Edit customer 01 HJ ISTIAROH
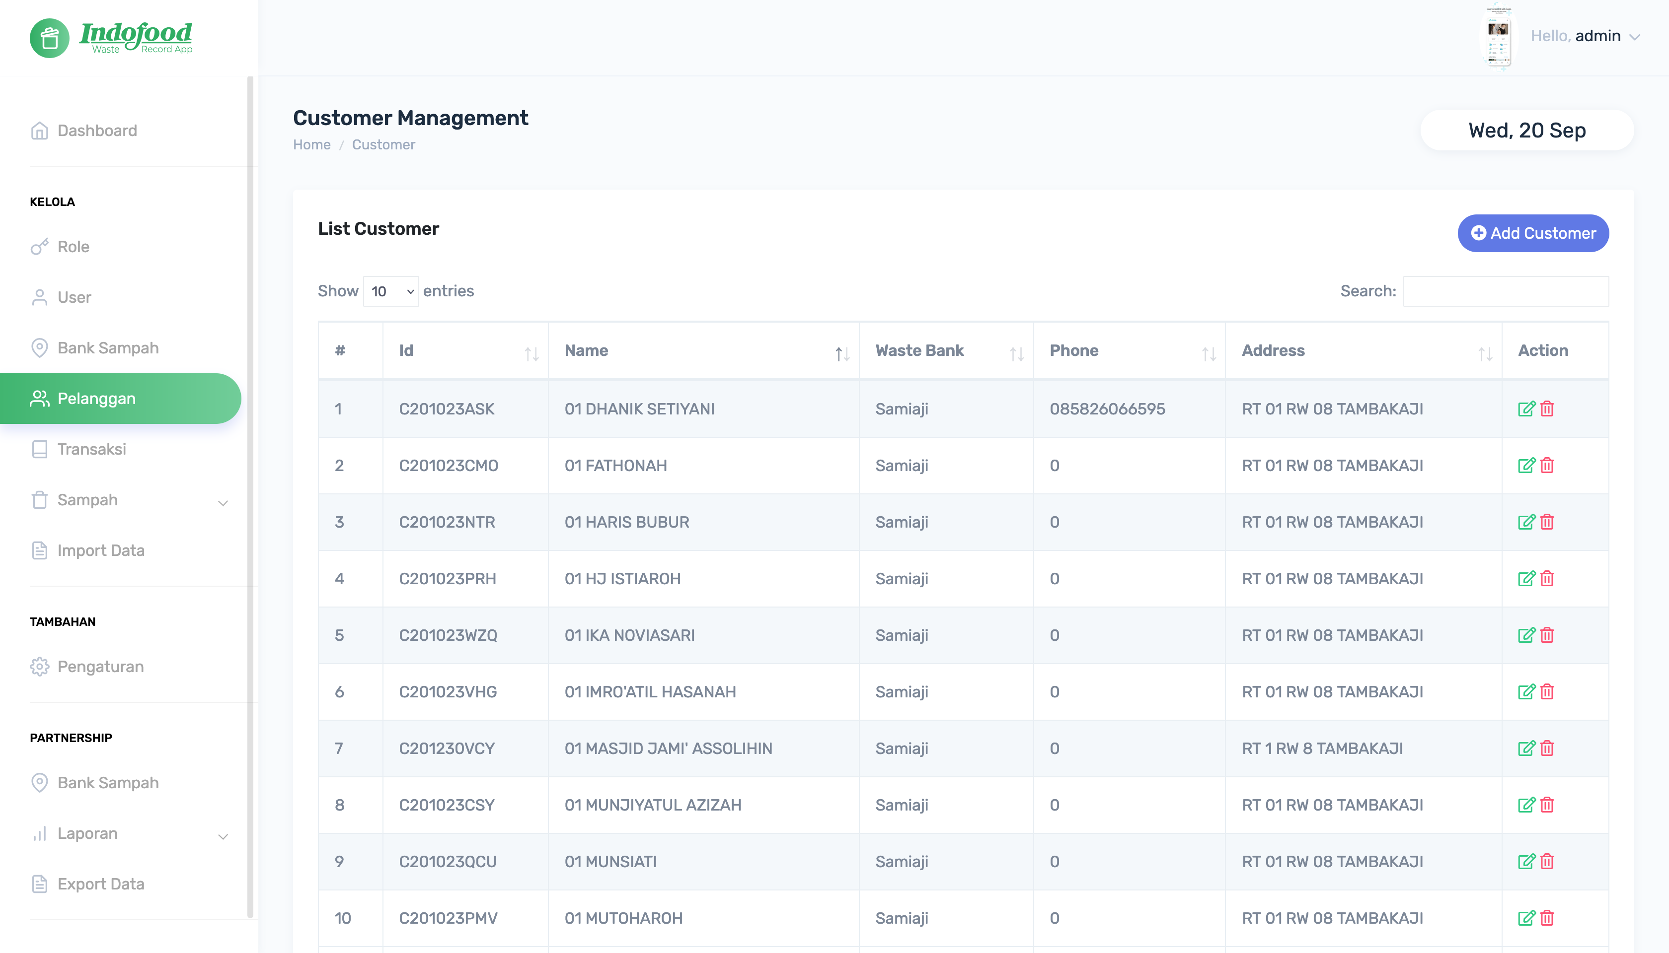 click(x=1526, y=579)
